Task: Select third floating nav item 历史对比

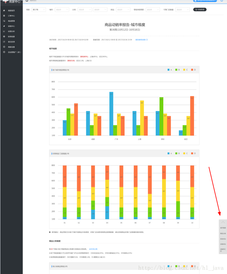Action: click(223, 239)
